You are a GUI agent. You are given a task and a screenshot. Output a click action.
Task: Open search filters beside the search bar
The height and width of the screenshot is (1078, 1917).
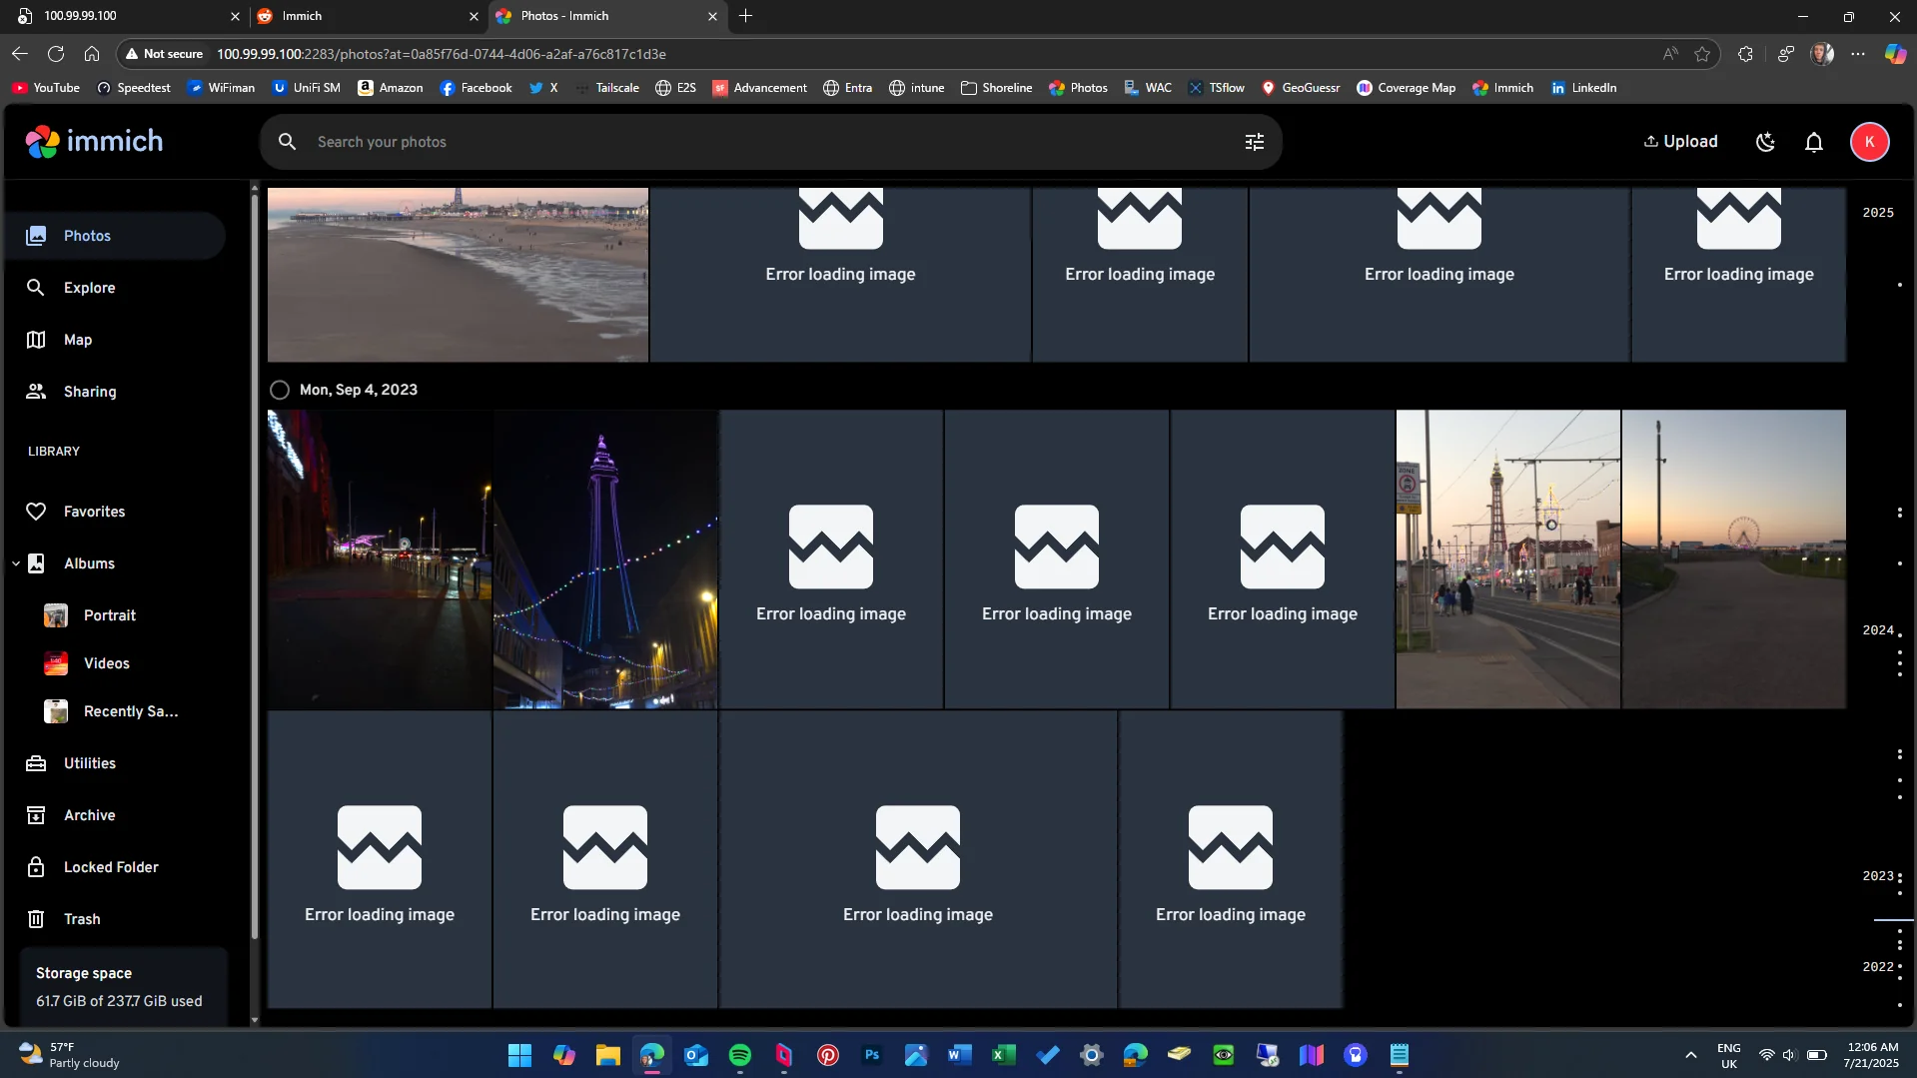click(x=1254, y=141)
